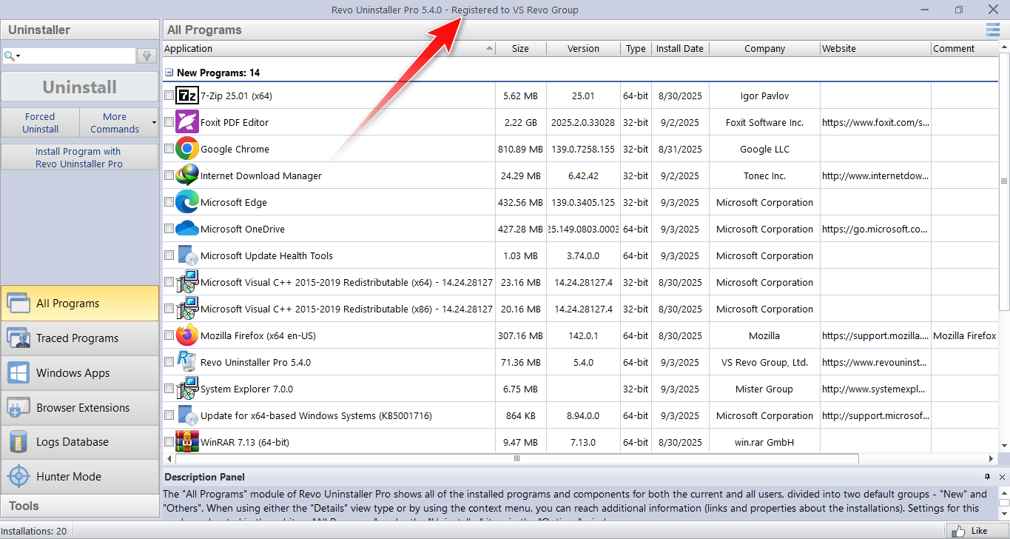Pin the Description Panel
This screenshot has width=1010, height=539.
(x=987, y=477)
